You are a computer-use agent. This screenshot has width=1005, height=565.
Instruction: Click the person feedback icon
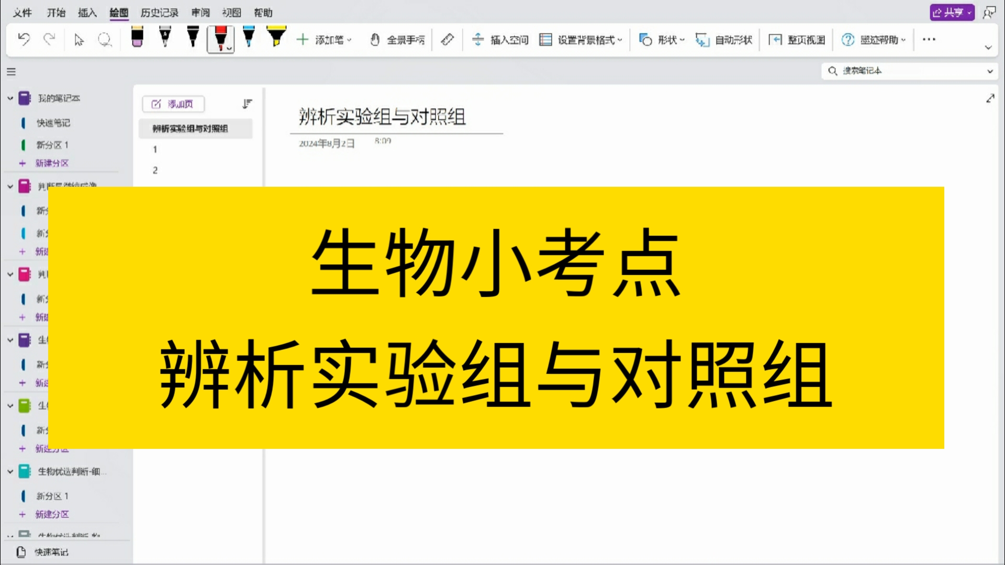[989, 12]
